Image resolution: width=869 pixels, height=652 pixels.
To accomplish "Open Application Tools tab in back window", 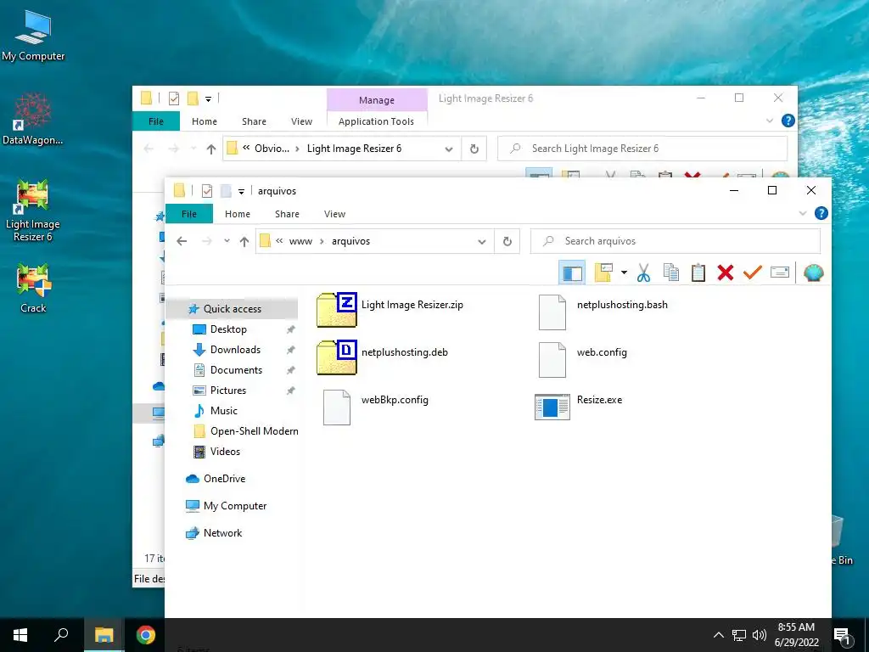I will tap(376, 121).
